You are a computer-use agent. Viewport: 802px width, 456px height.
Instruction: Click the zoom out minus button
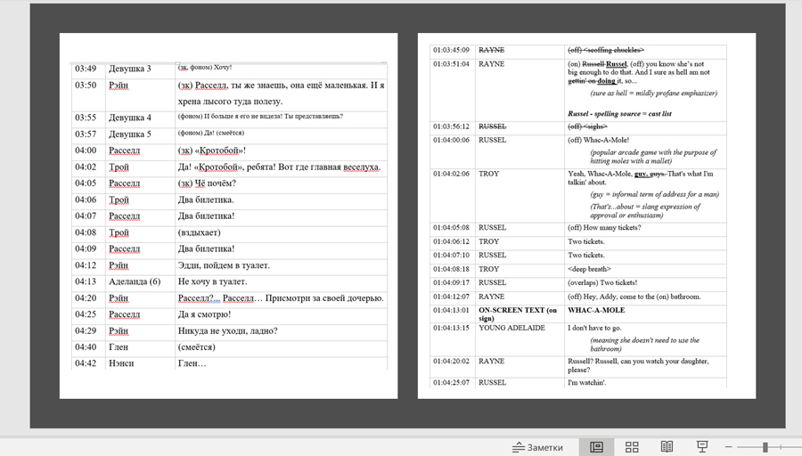tap(728, 447)
